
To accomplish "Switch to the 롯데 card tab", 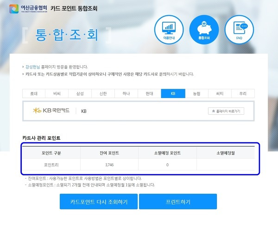I will 34,93.
